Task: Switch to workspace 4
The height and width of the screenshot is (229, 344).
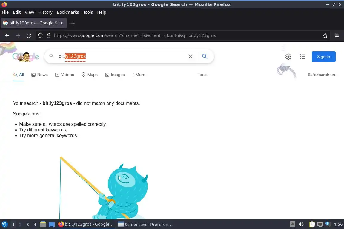Action: click(x=35, y=225)
